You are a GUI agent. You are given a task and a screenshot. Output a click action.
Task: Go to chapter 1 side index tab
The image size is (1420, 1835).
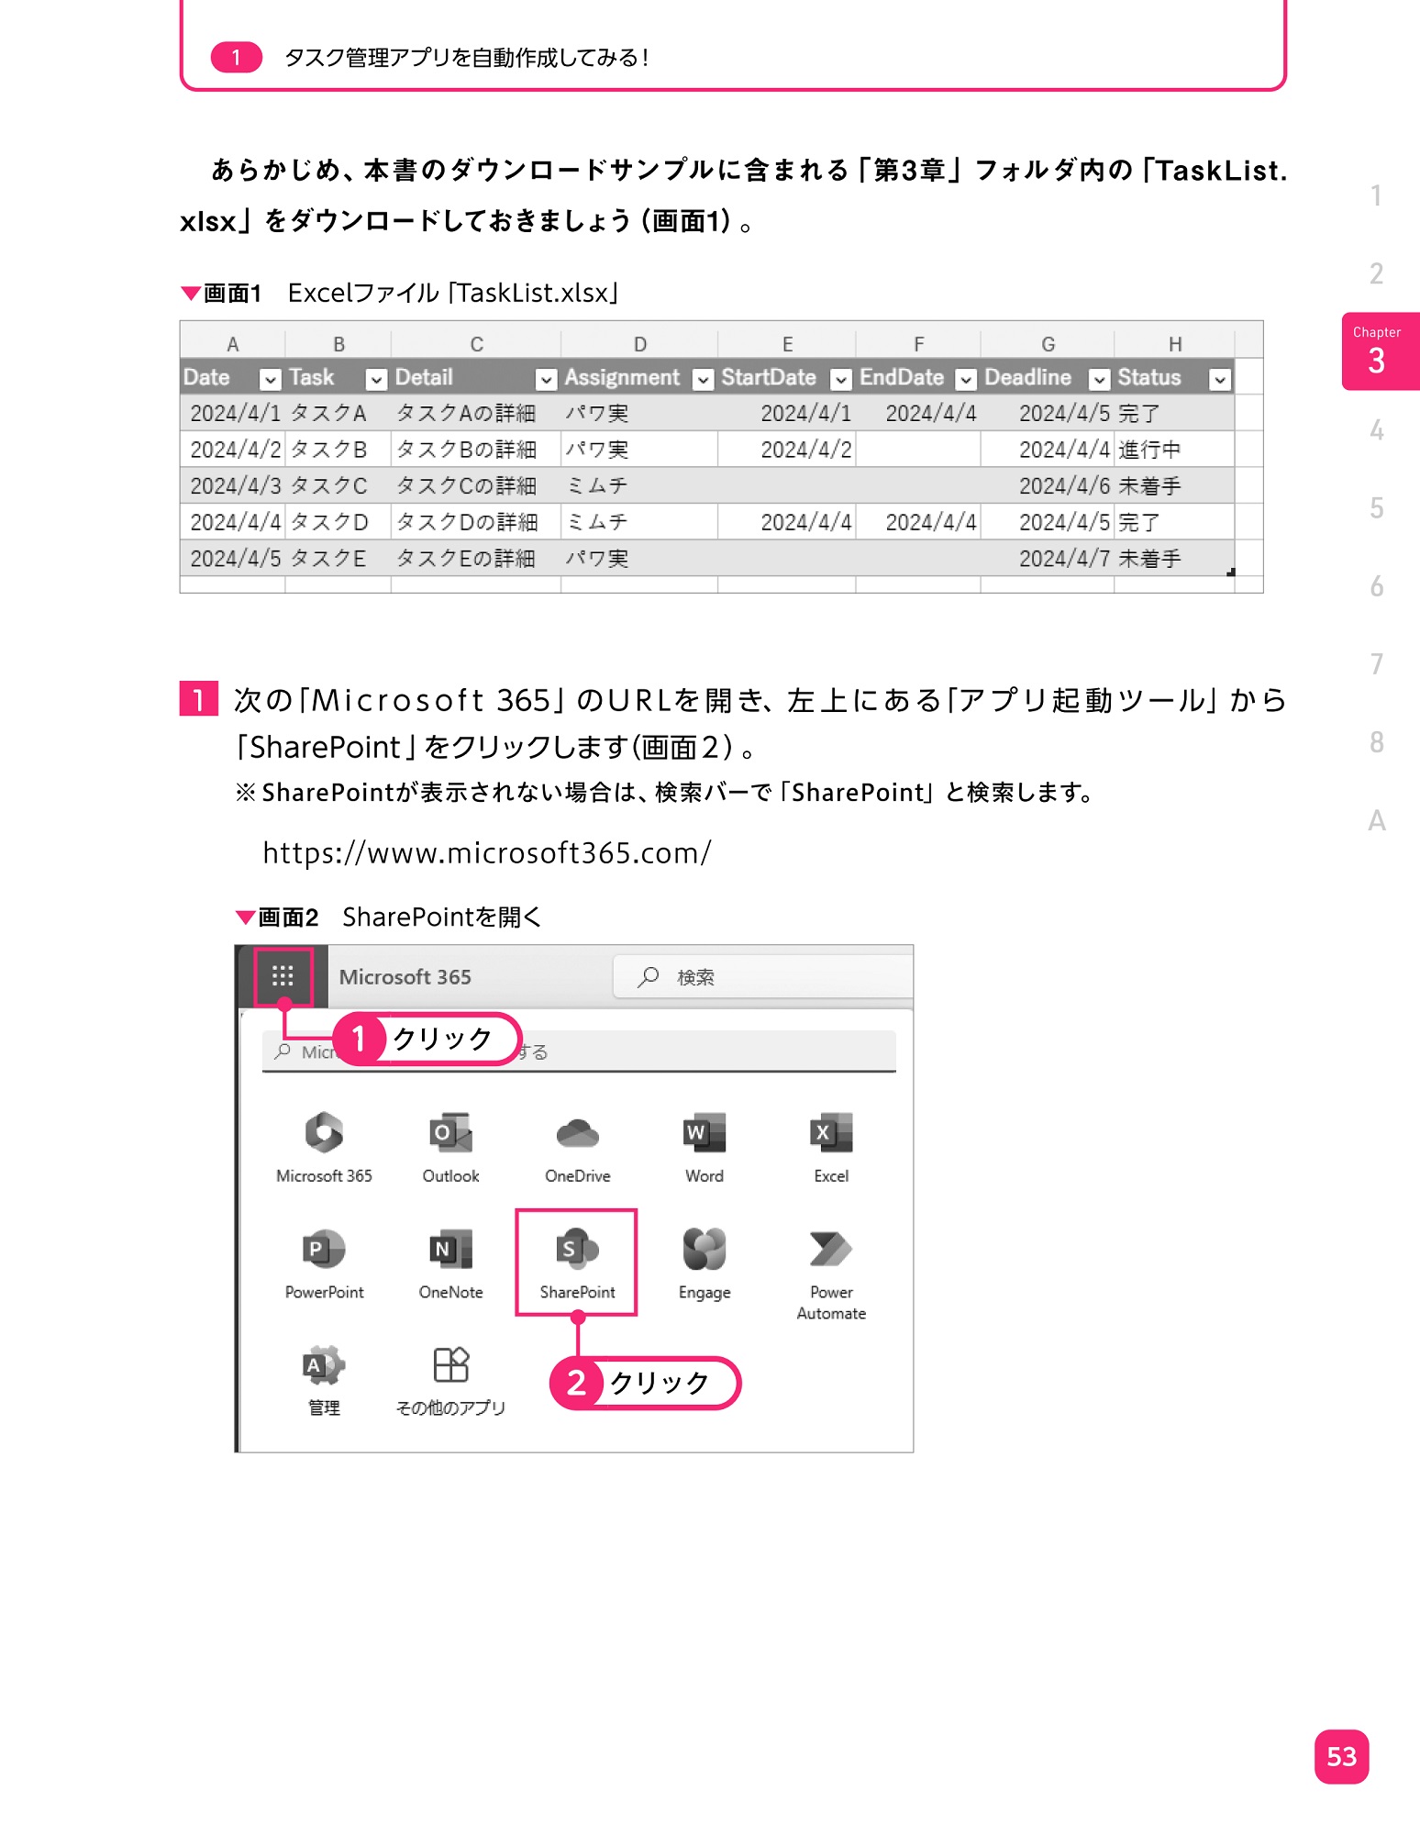(x=1376, y=195)
